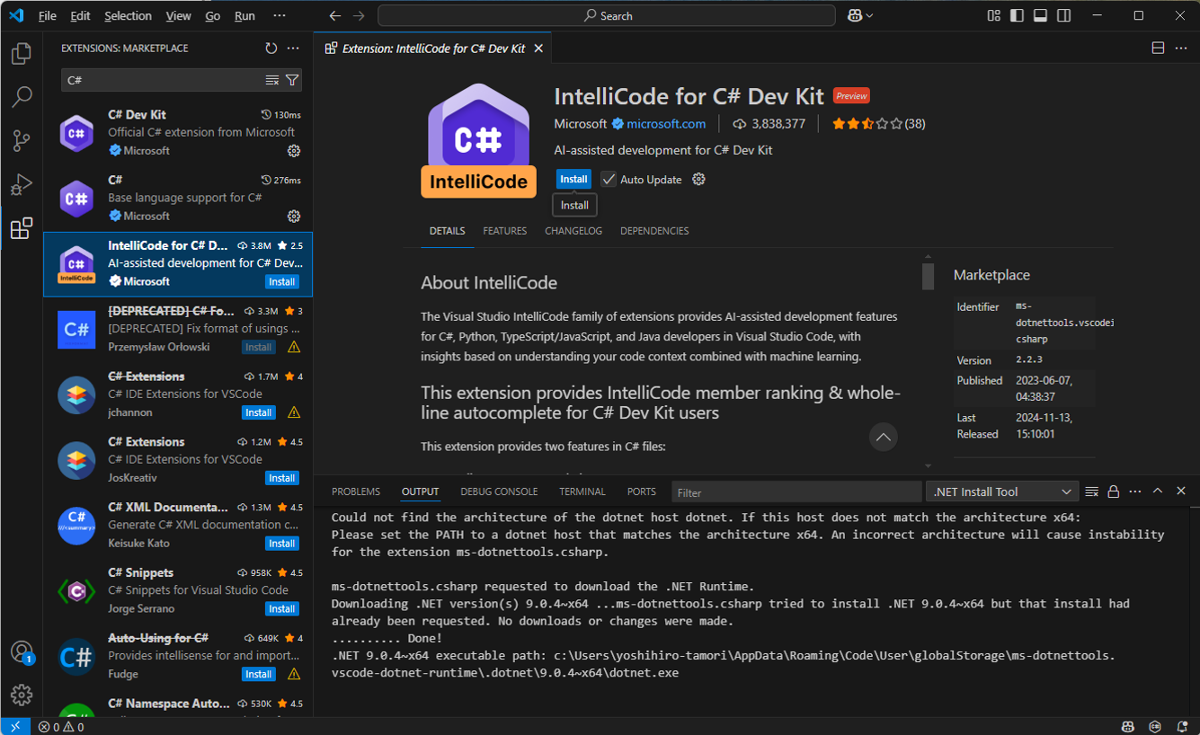Viewport: 1200px width, 735px height.
Task: Click the filter extensions funnel icon
Action: pyautogui.click(x=292, y=80)
